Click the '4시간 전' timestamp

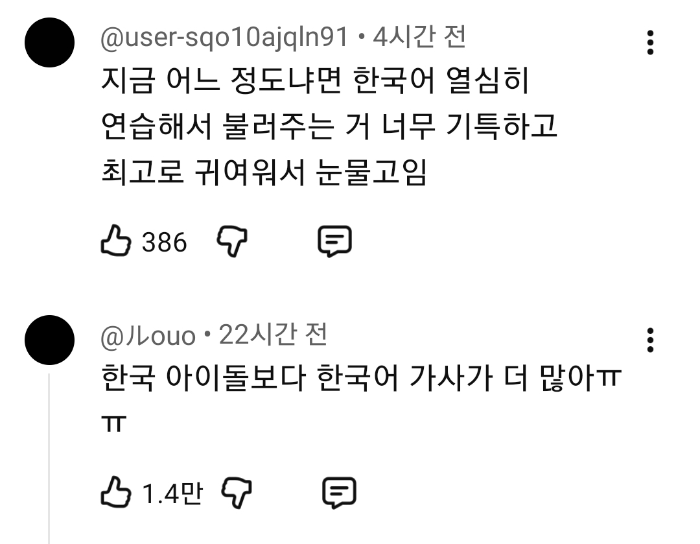tap(420, 39)
